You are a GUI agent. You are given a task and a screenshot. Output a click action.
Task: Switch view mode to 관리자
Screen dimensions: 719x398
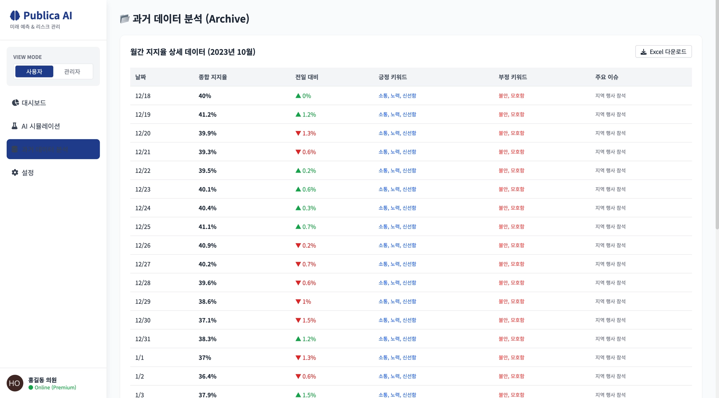coord(72,72)
